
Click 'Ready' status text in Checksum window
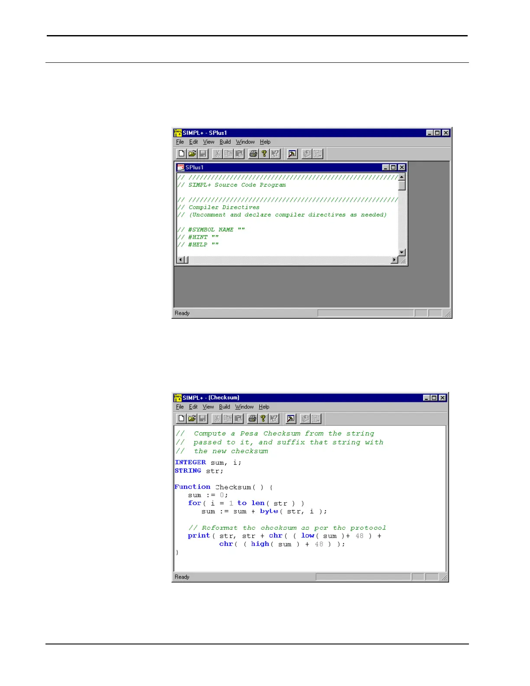coord(182,577)
